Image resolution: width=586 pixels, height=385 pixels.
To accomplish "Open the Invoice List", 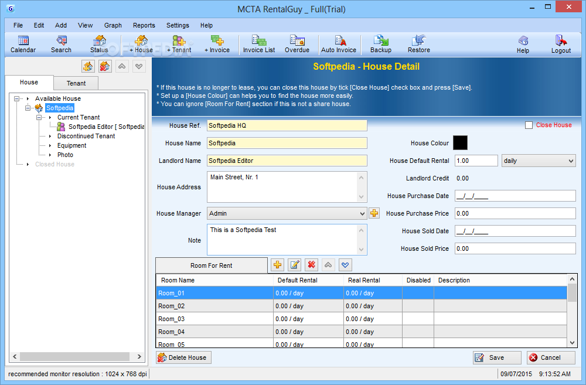I will pos(259,44).
